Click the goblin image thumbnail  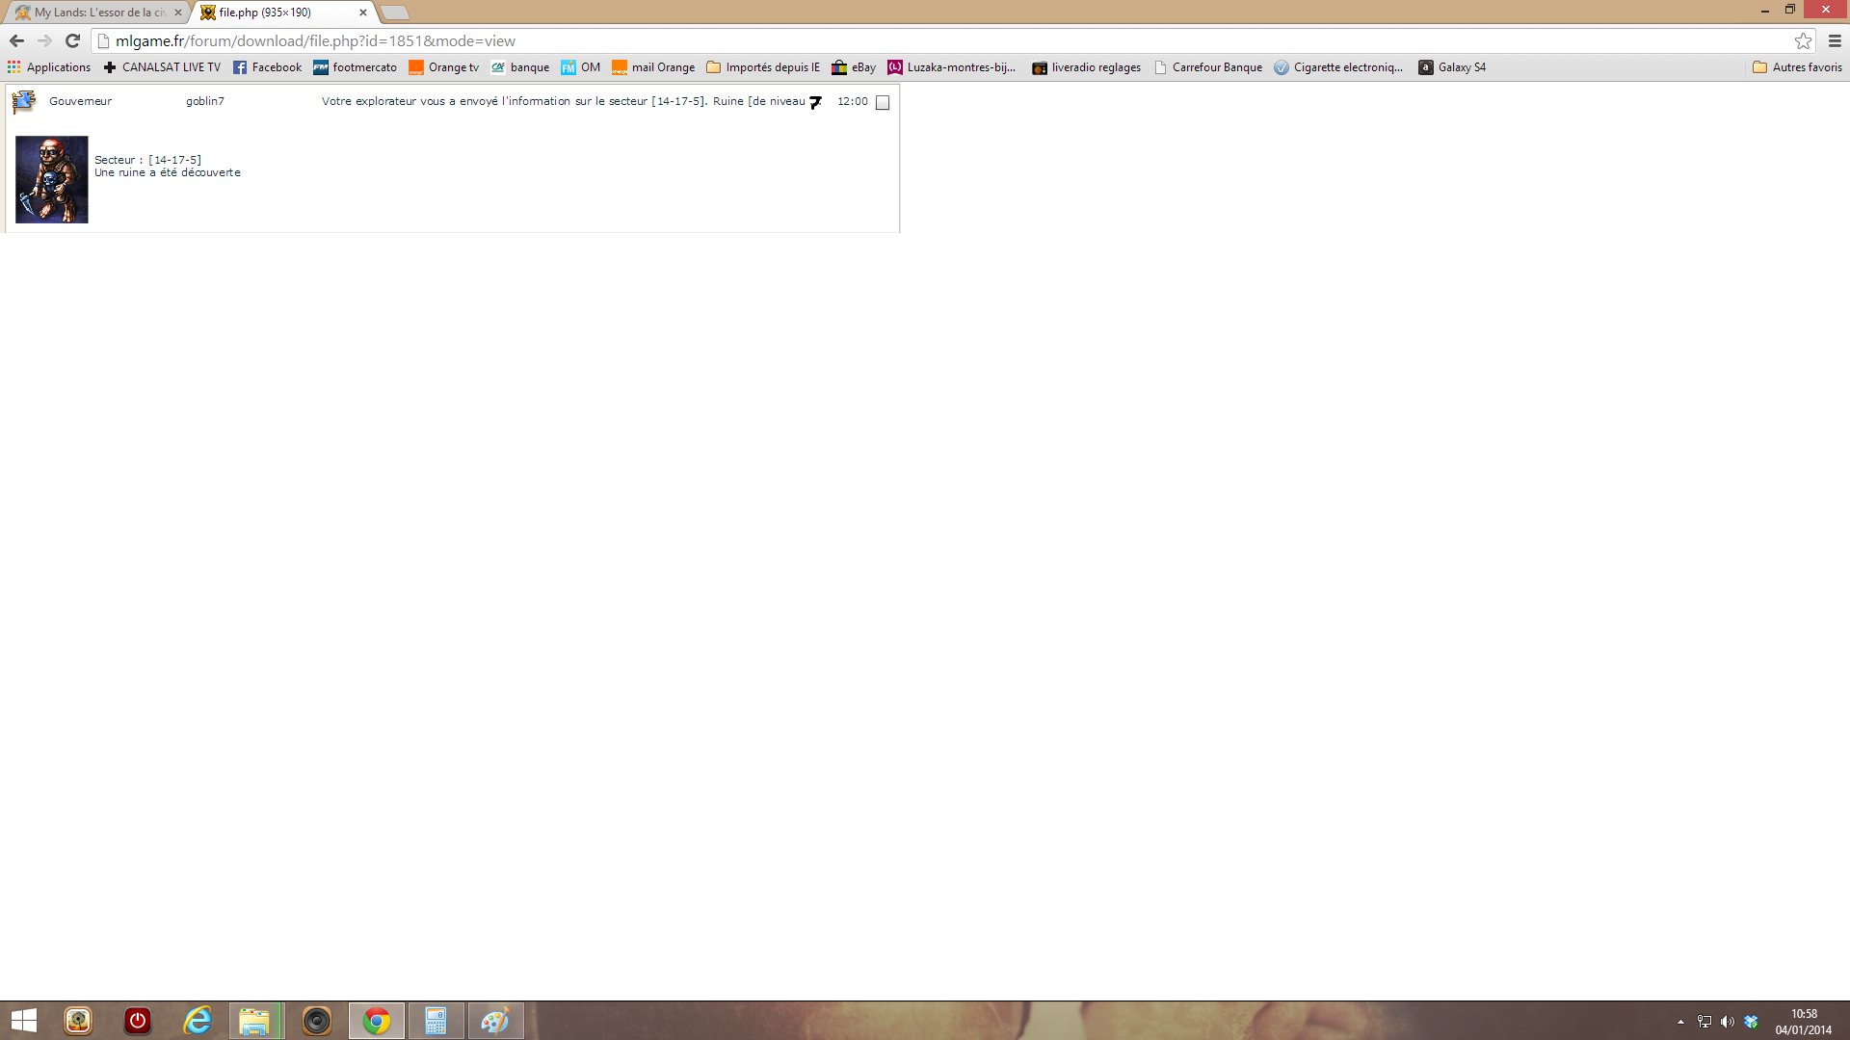point(52,179)
